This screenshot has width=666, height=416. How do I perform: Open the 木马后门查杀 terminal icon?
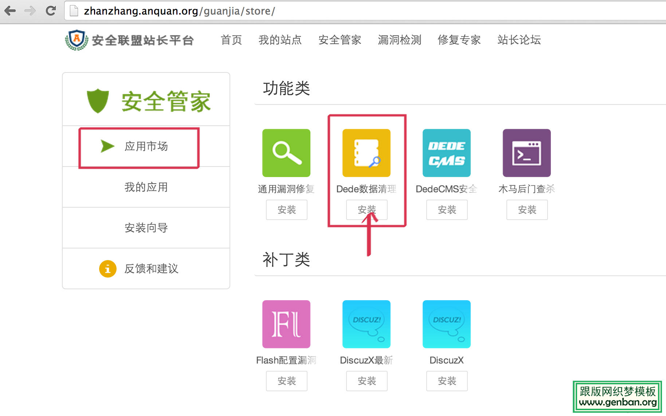tap(526, 153)
